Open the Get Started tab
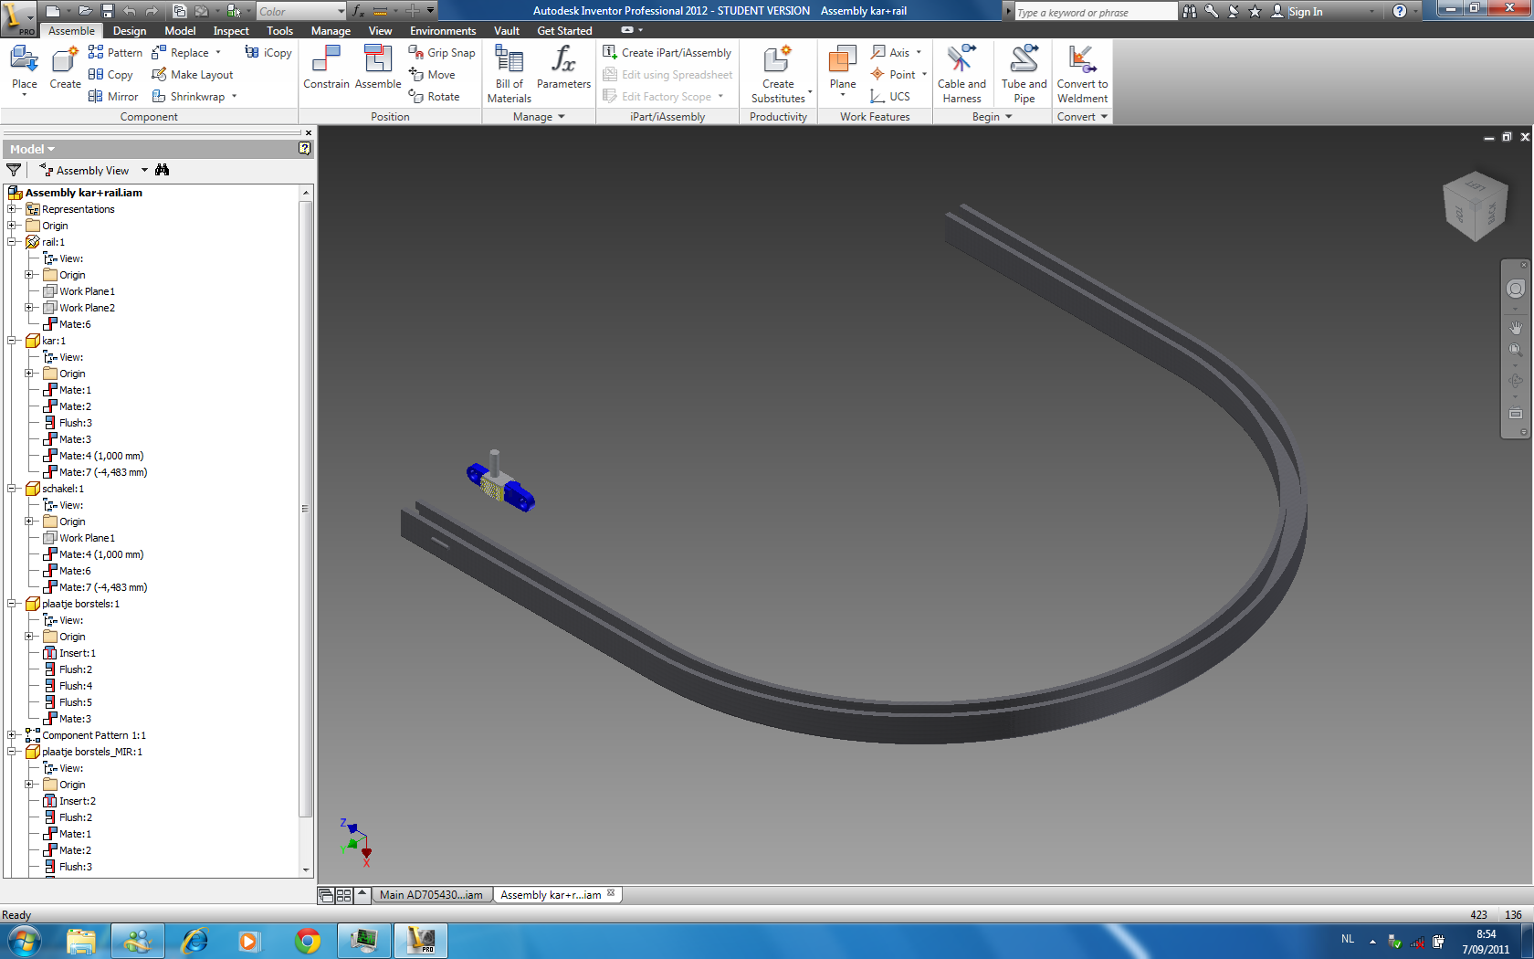1534x959 pixels. [564, 31]
